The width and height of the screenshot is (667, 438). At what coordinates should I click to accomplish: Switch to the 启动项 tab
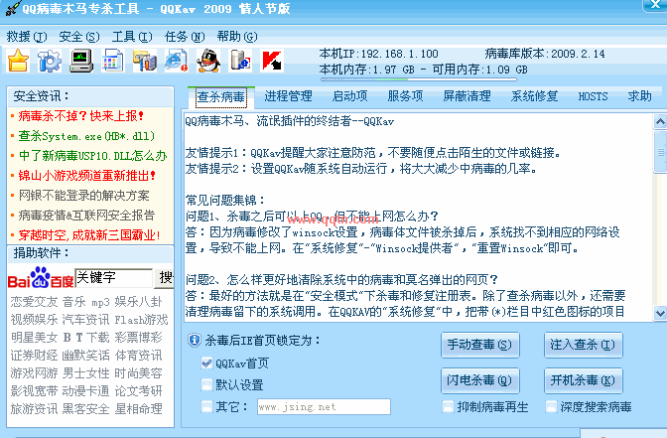pyautogui.click(x=349, y=96)
